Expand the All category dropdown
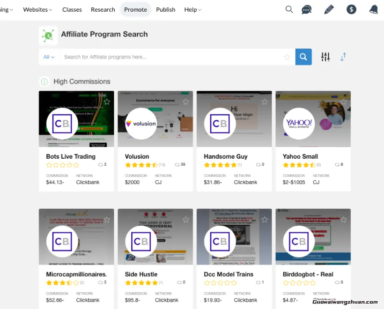Screen dimensions: 384x309 [49, 57]
